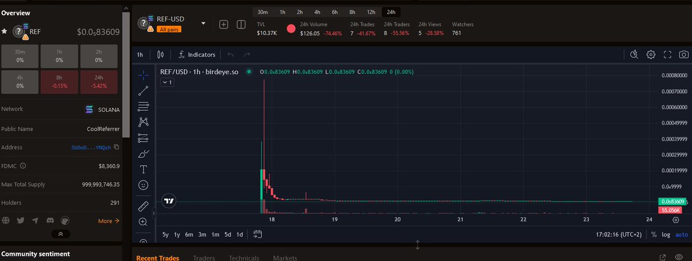Select the 30m stats period tab
Screen dimensions: 692x261
point(263,12)
